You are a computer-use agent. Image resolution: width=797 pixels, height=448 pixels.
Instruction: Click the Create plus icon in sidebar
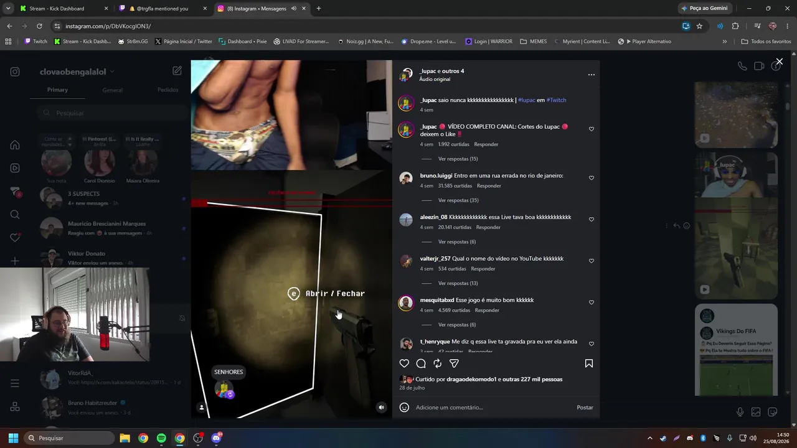pyautogui.click(x=15, y=261)
